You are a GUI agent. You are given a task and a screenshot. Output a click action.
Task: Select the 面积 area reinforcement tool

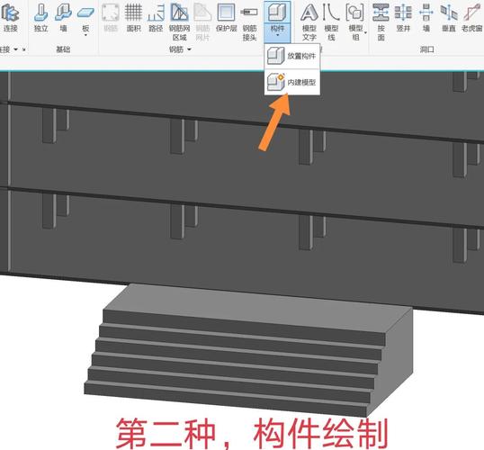tap(133, 18)
